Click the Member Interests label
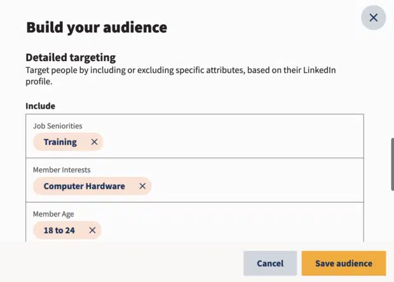This screenshot has height=282, width=394. point(62,170)
